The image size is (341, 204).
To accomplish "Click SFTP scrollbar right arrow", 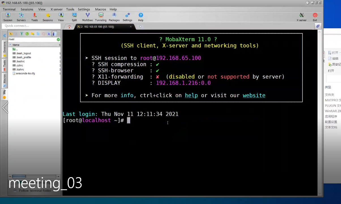I will pos(59,177).
